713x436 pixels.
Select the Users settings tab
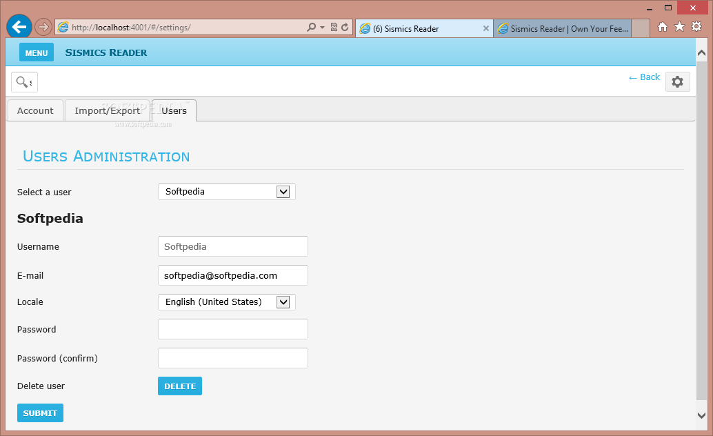(x=174, y=110)
